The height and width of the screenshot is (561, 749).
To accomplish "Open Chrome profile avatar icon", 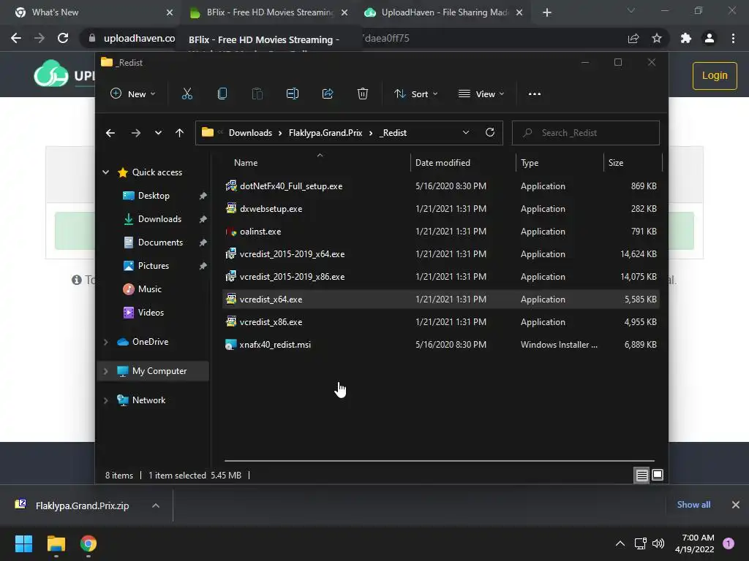I will (x=710, y=38).
